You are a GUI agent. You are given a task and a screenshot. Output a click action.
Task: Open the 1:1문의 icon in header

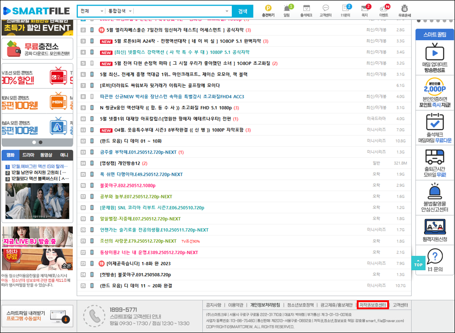click(346, 8)
